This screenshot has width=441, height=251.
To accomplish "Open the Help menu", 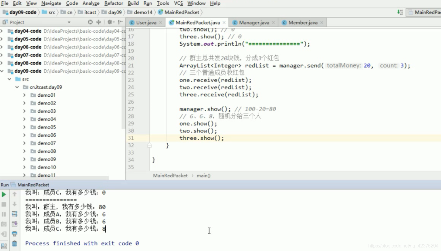I will [215, 3].
